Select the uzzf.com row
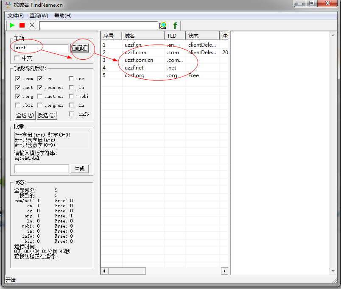The width and height of the screenshot is (341, 289). pos(165,53)
